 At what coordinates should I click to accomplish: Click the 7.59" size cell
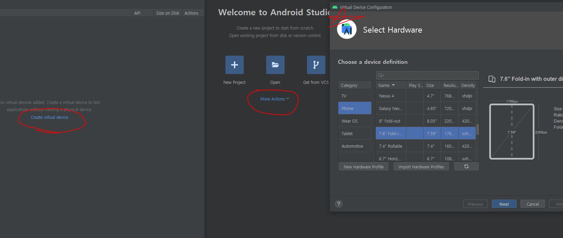[432, 133]
